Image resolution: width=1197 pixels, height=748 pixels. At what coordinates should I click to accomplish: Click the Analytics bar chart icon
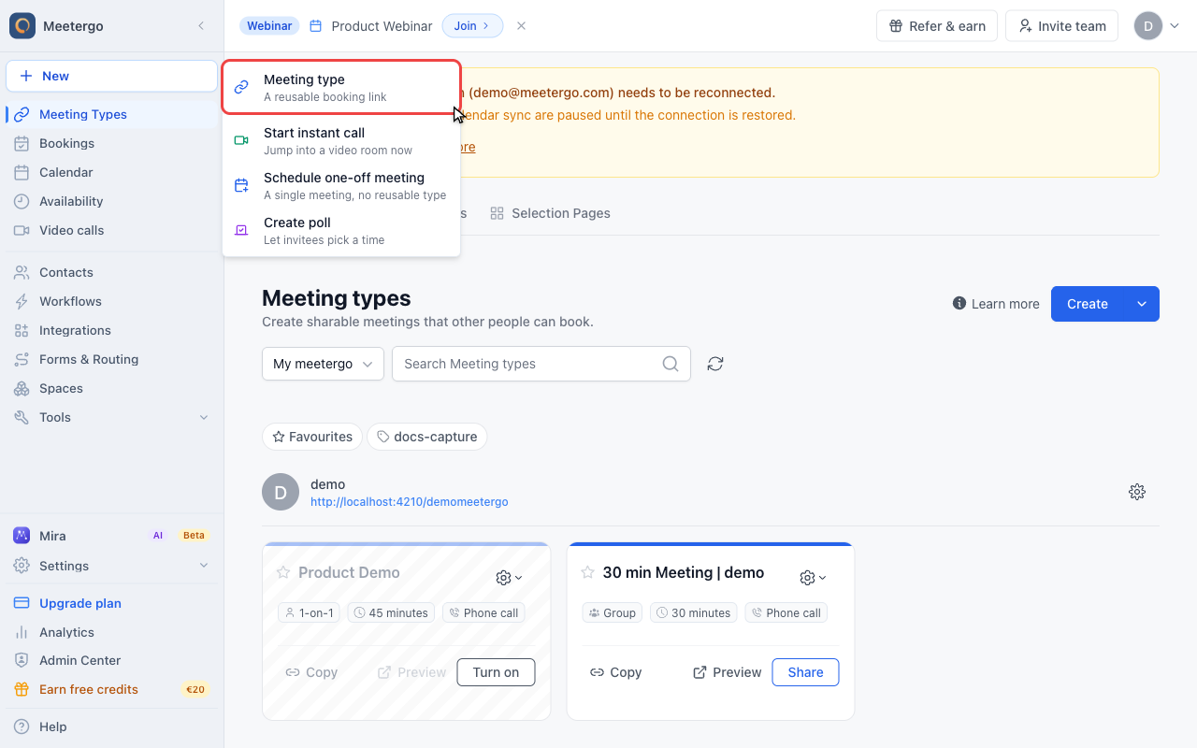[22, 632]
